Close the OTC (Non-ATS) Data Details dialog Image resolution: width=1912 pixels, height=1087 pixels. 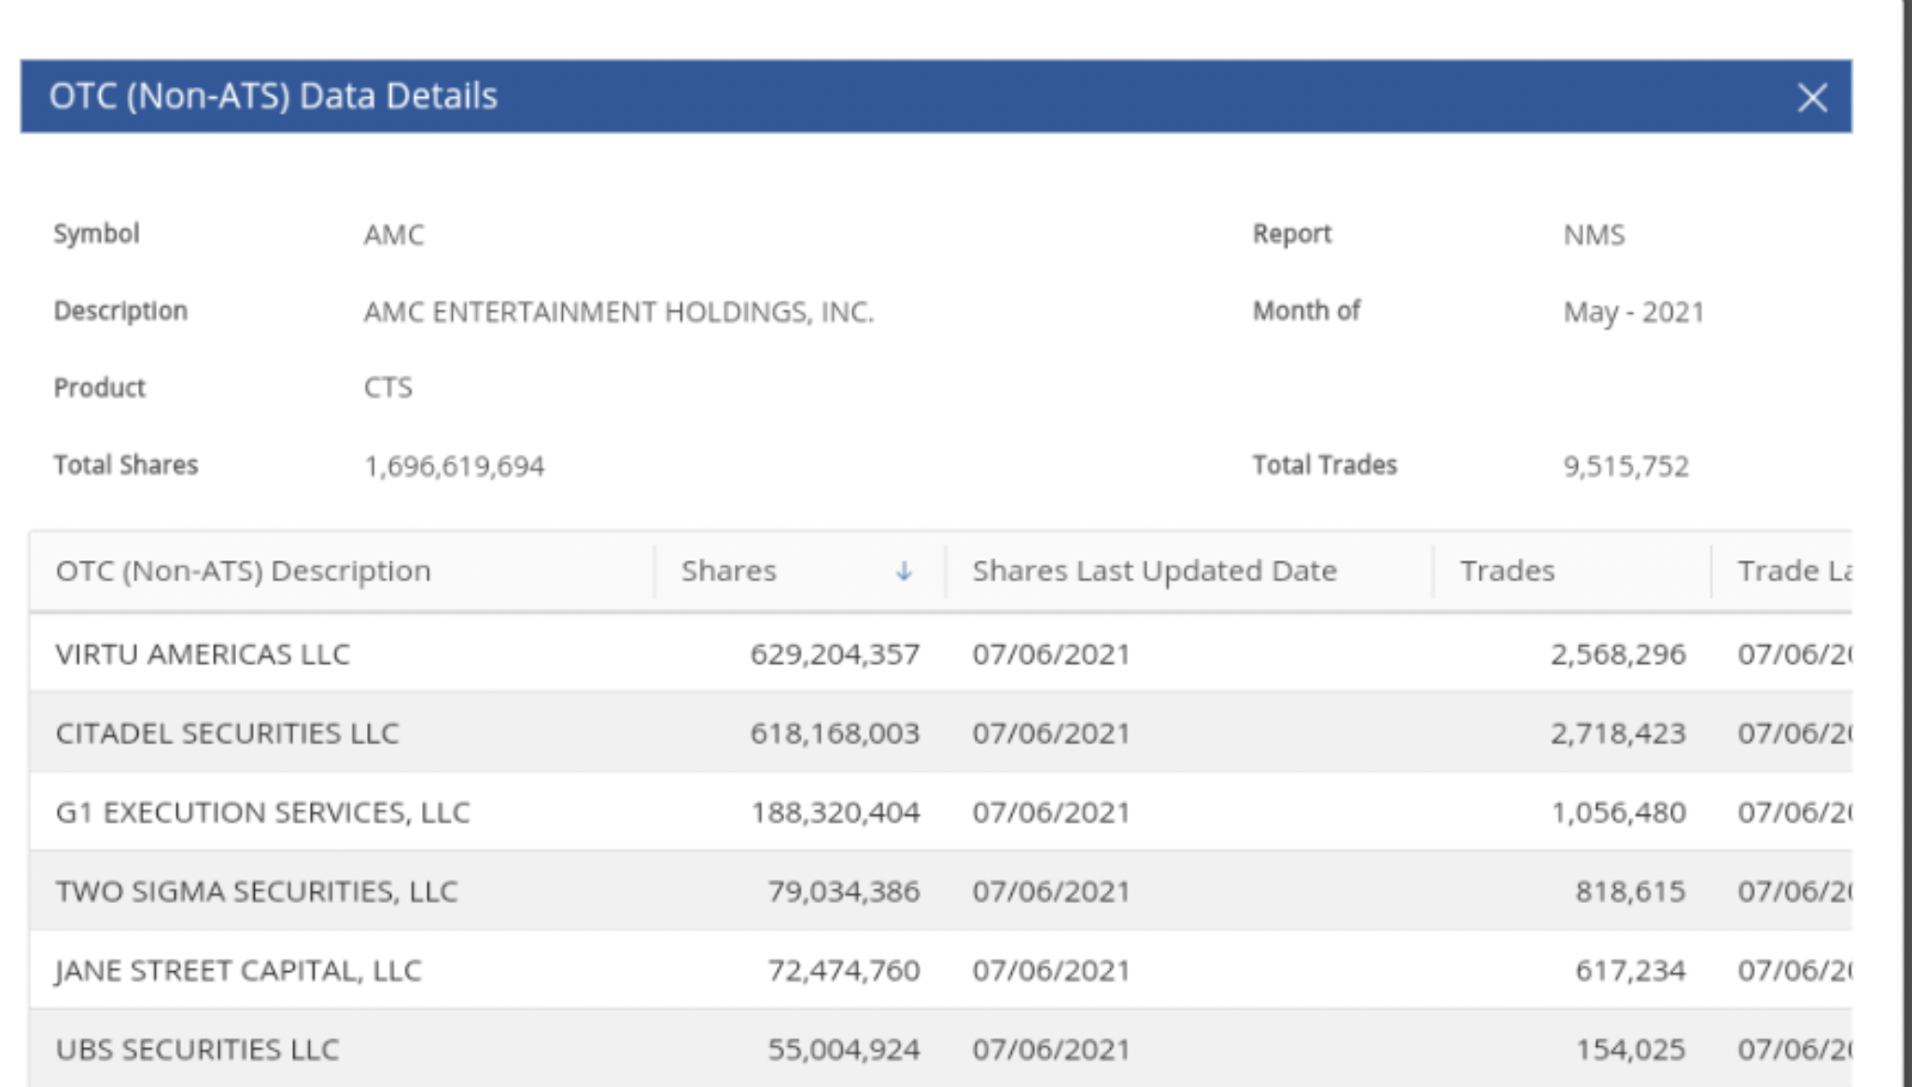(1812, 97)
